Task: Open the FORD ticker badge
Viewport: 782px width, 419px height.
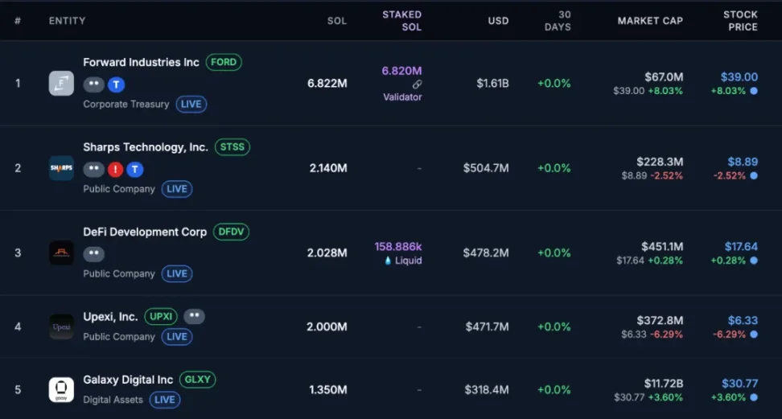Action: pos(224,62)
